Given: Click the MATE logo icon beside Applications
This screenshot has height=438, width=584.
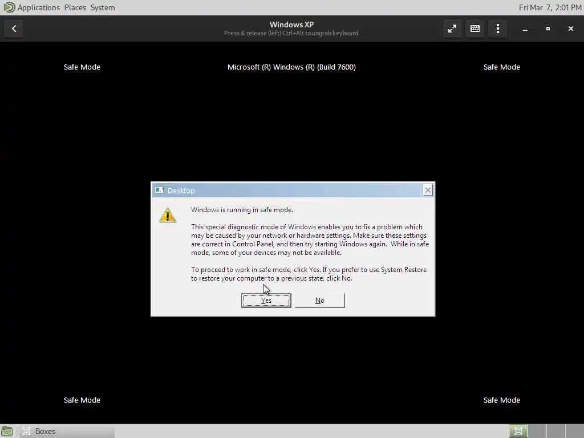Looking at the screenshot, I should [9, 7].
